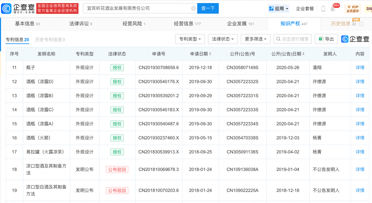Switch to 基本信息 tab
This screenshot has height=203, width=372.
[x=27, y=24]
